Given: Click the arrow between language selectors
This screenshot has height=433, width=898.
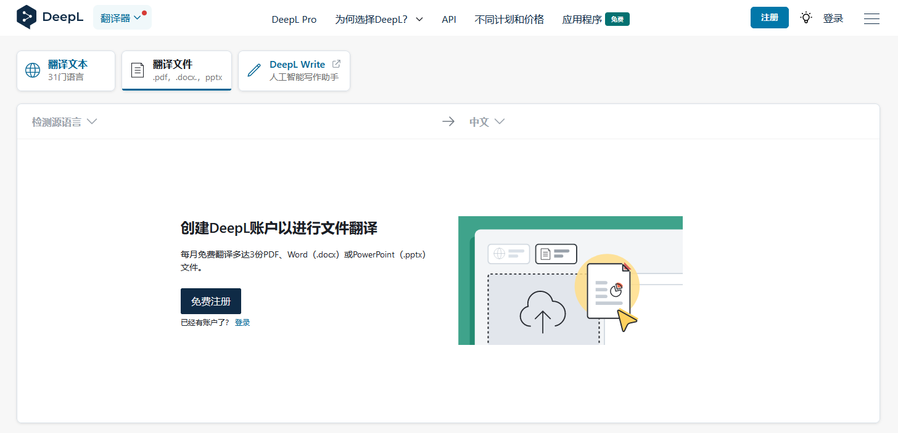Looking at the screenshot, I should 448,122.
